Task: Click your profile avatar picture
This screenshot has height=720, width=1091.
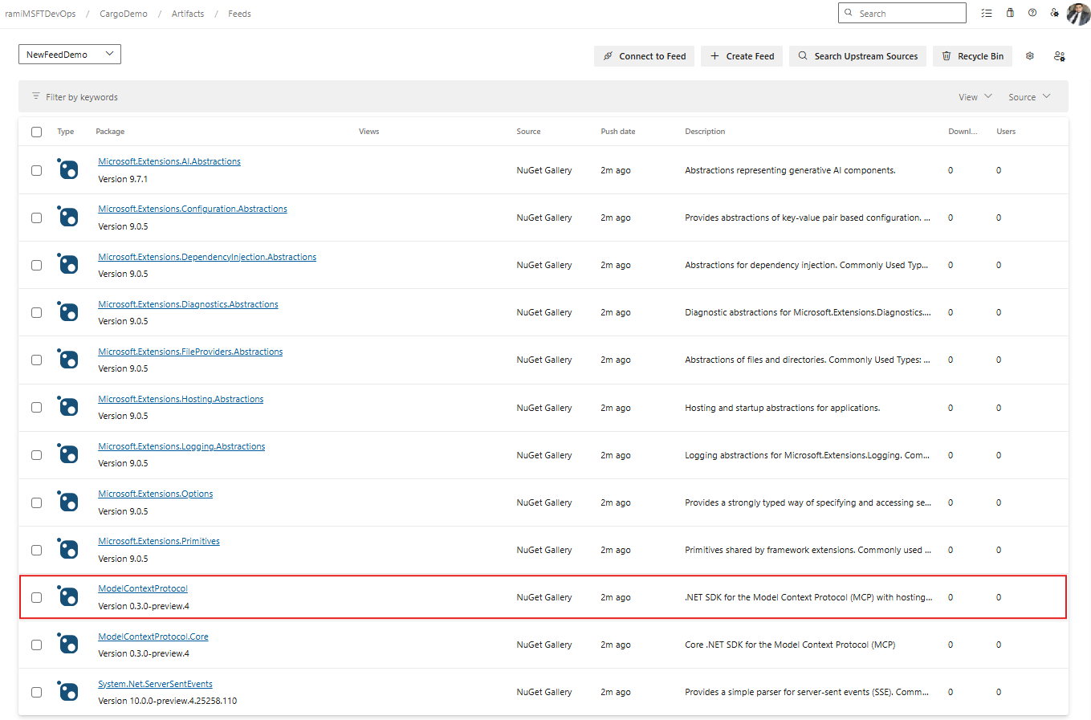Action: [1078, 13]
